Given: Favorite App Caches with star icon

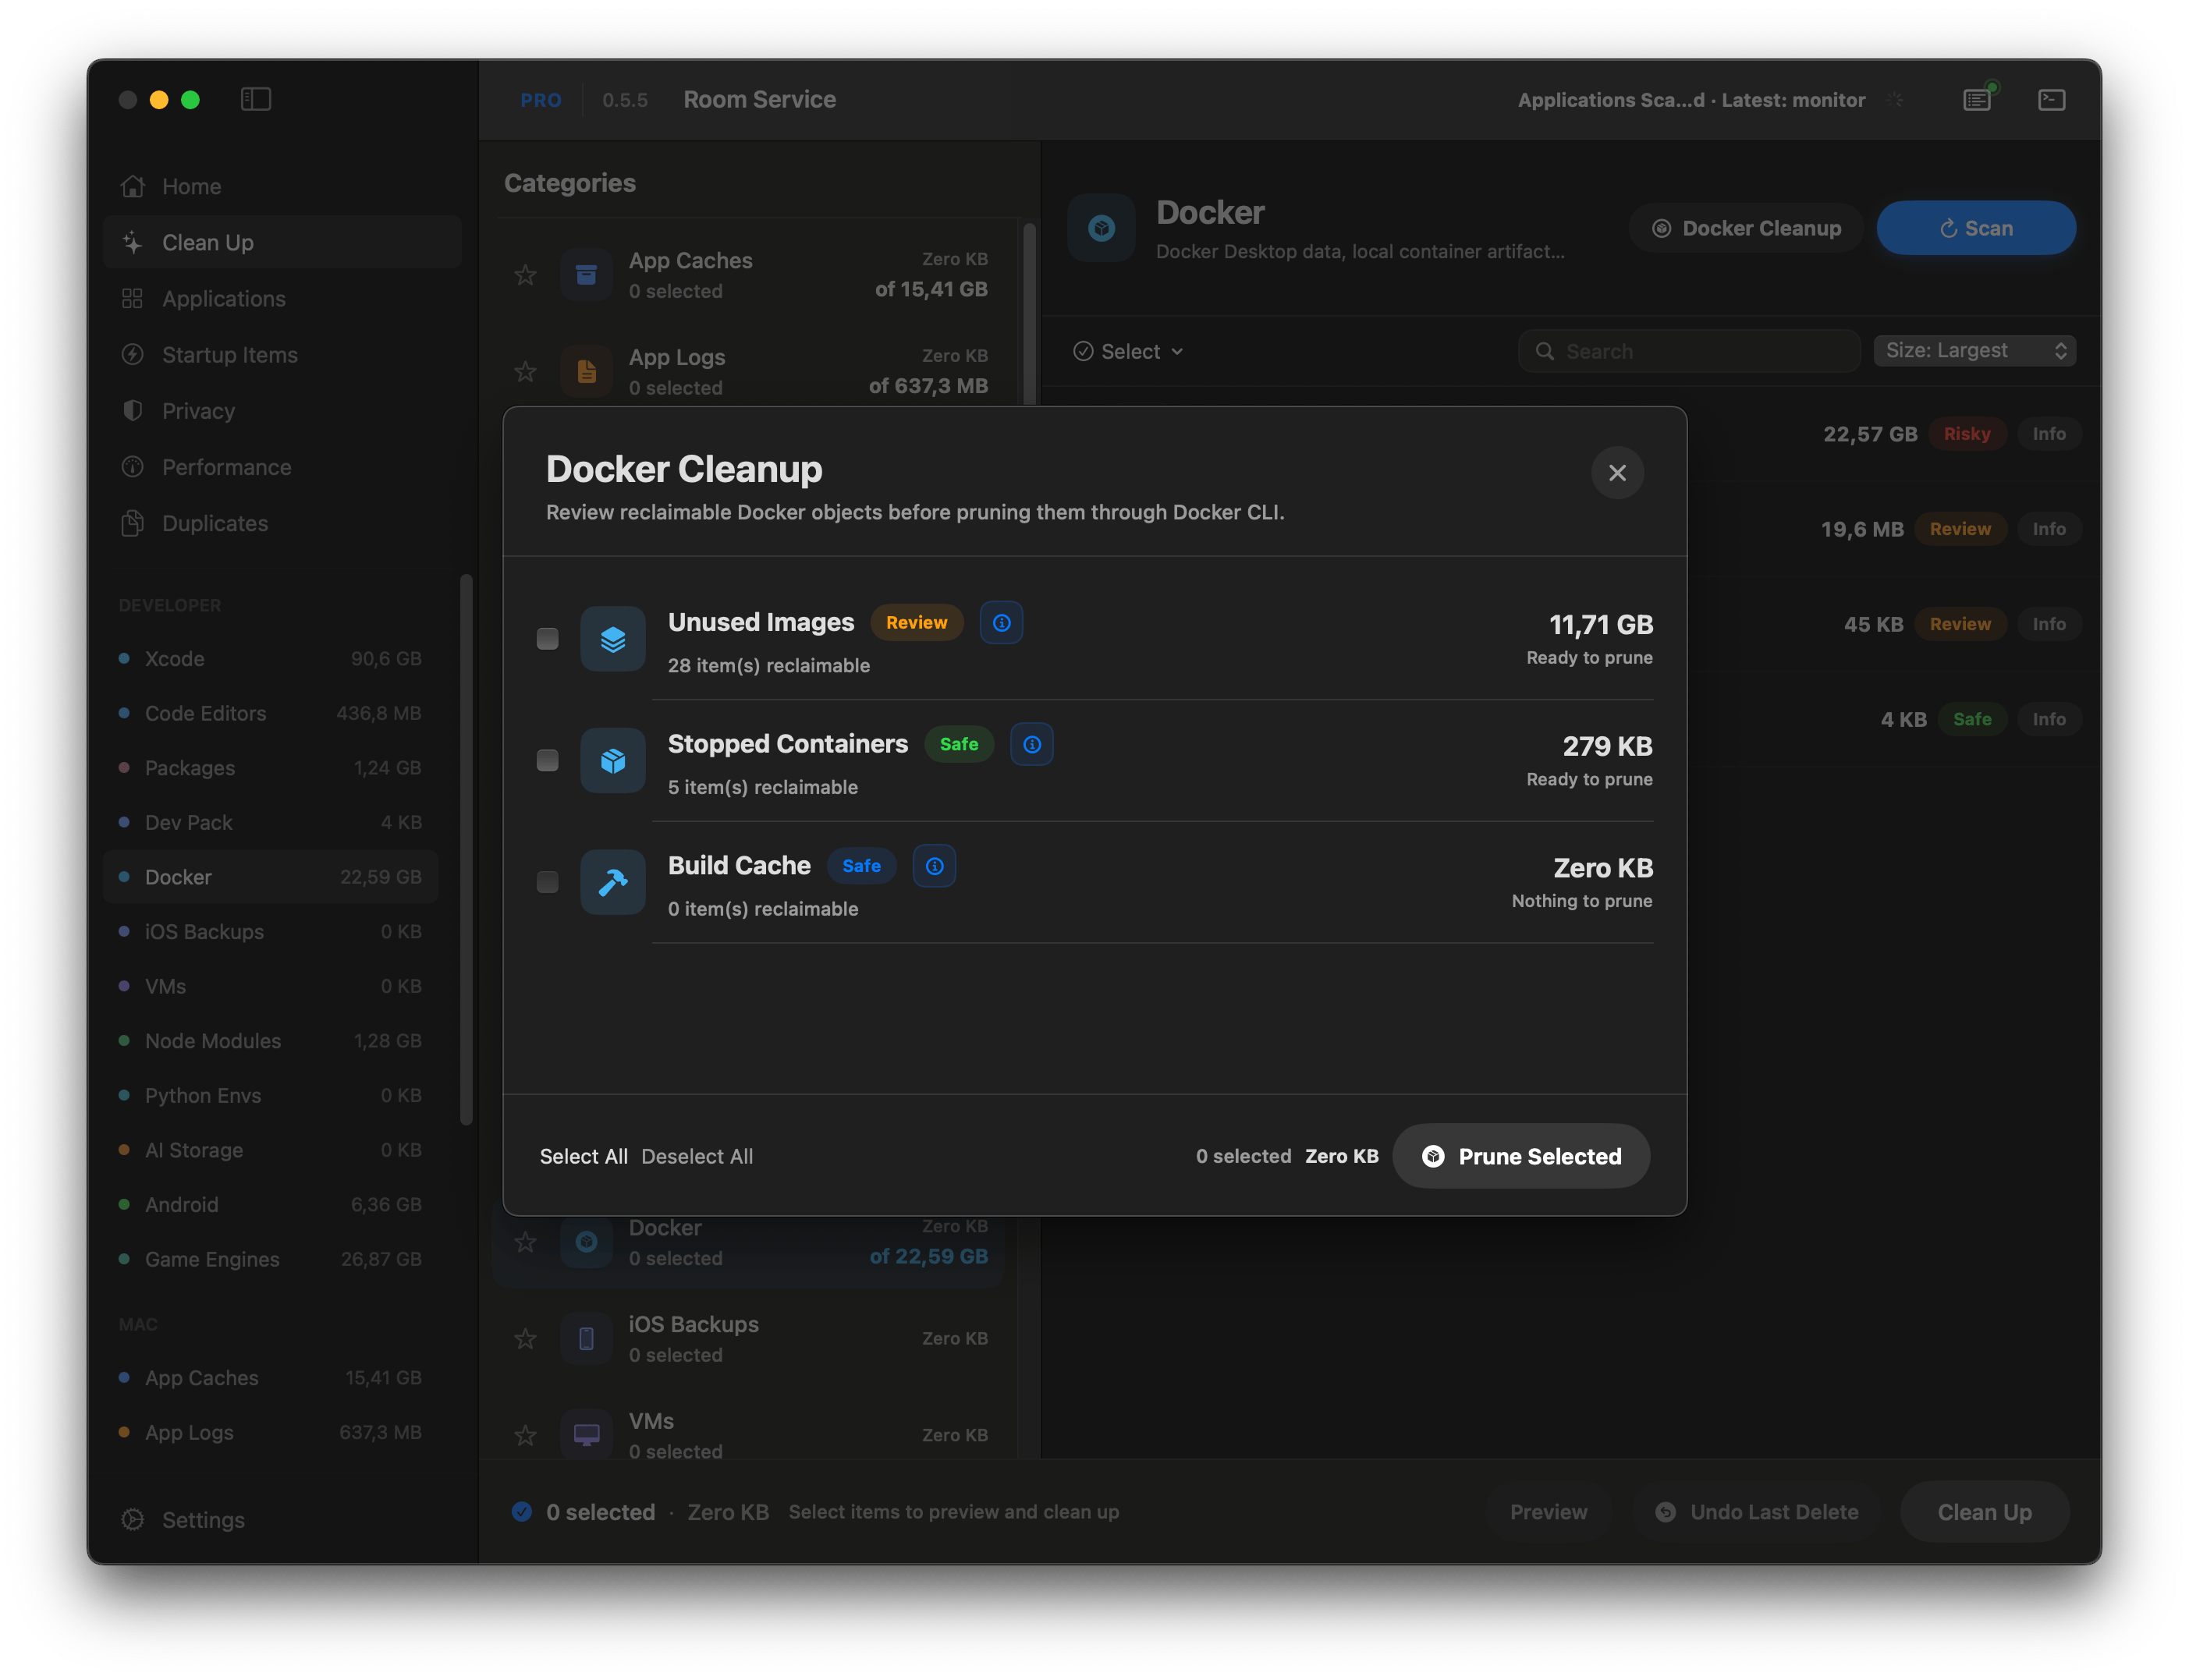Looking at the screenshot, I should pos(525,275).
